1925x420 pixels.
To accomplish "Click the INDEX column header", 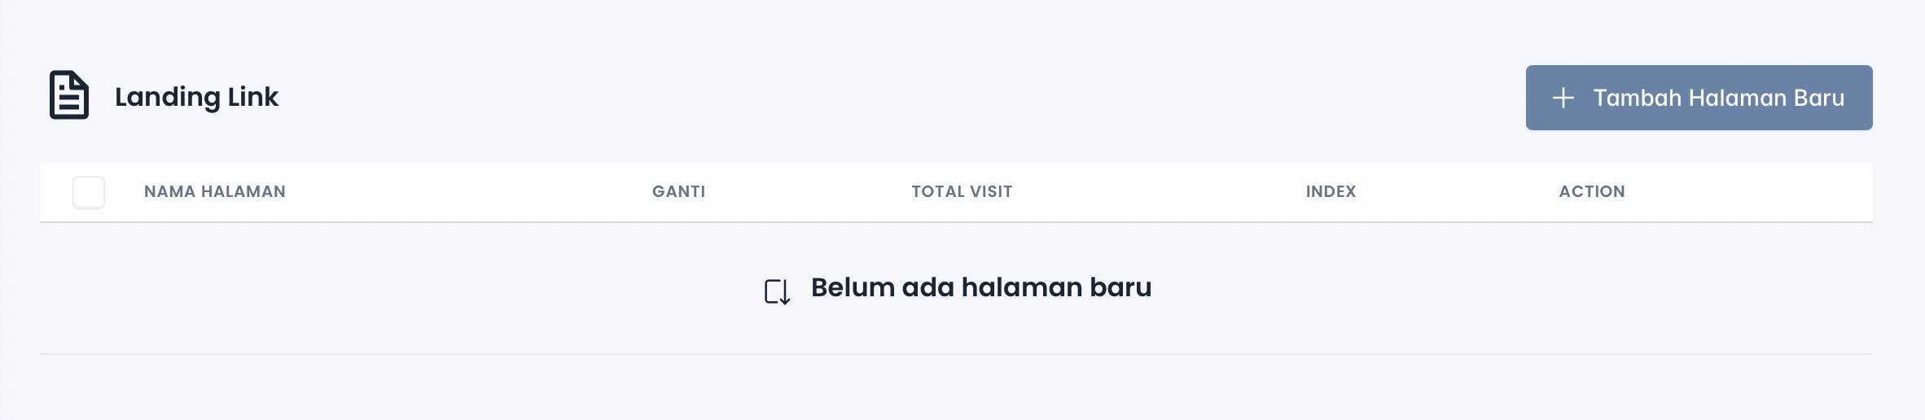I will click(x=1331, y=192).
